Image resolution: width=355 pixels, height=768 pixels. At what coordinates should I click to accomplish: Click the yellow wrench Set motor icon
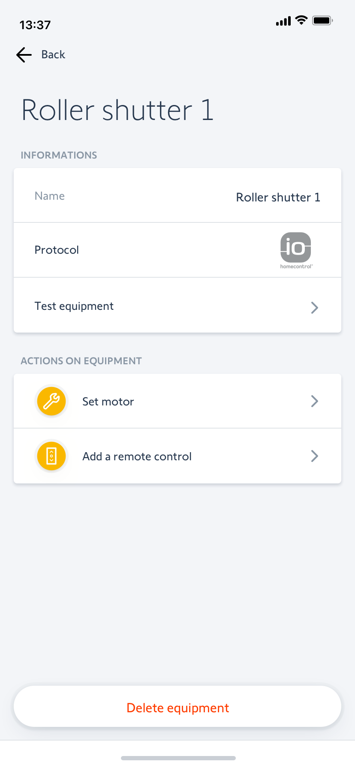click(51, 401)
